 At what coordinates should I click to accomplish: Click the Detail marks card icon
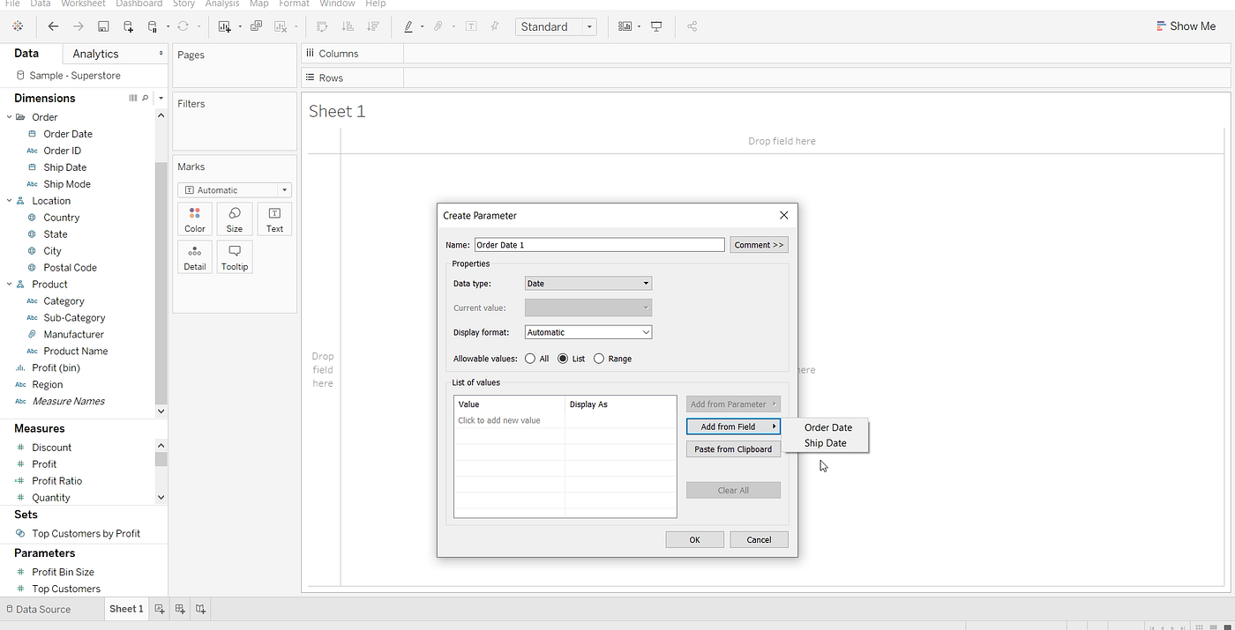[195, 257]
